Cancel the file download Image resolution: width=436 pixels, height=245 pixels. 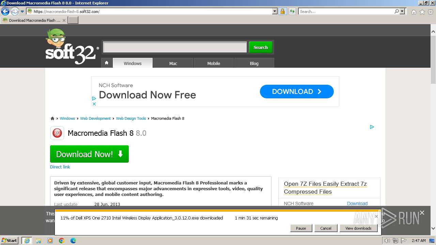pos(326,228)
